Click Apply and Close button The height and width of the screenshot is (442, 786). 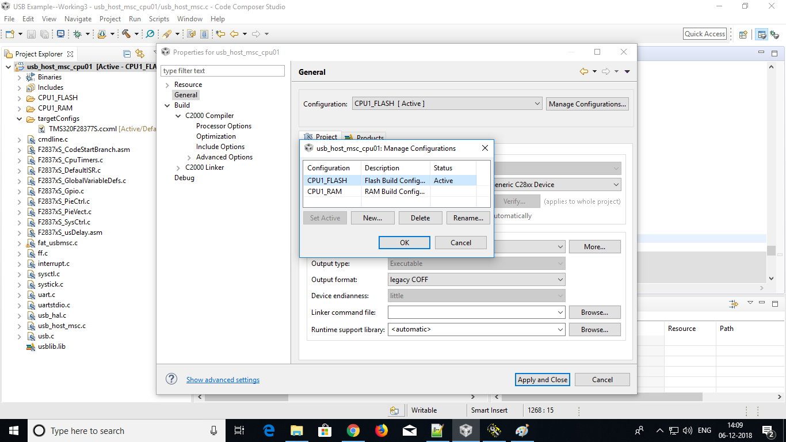tap(543, 379)
